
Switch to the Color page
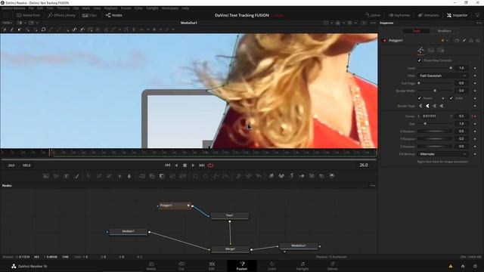pos(272,266)
